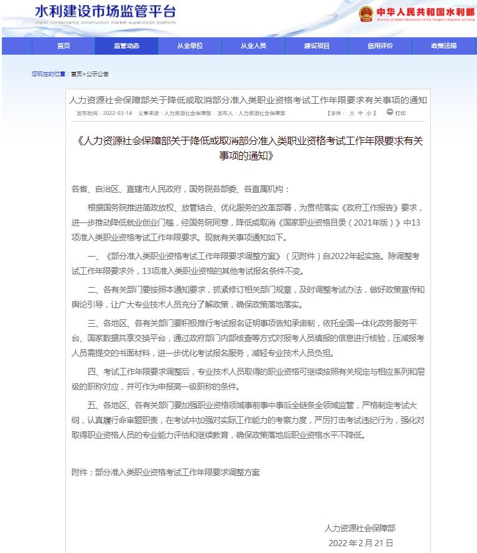Click the 首页 breadcrumb link
477x553 pixels.
coord(76,74)
